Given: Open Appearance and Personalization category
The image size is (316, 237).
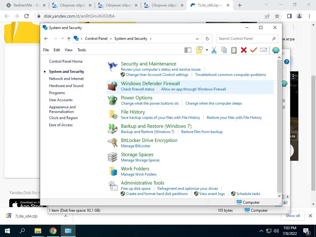Looking at the screenshot, I should (62, 109).
